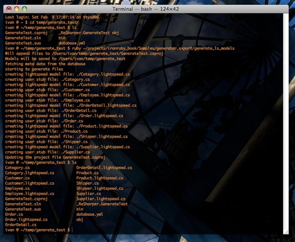The width and height of the screenshot is (295, 242).
Task: Click 'bin' next to GenerateTest.sln in first listing
Action: tap(62, 38)
